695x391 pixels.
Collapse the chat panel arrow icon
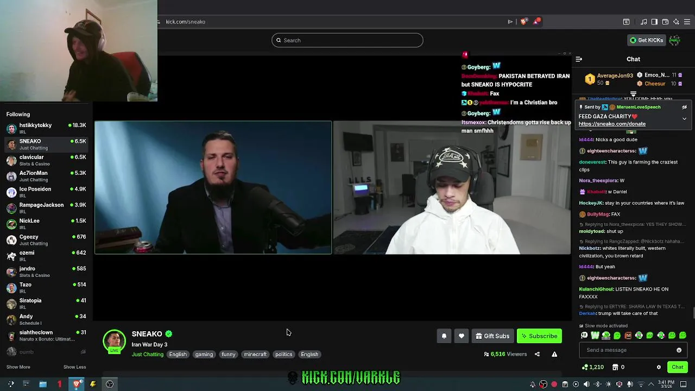pyautogui.click(x=579, y=59)
